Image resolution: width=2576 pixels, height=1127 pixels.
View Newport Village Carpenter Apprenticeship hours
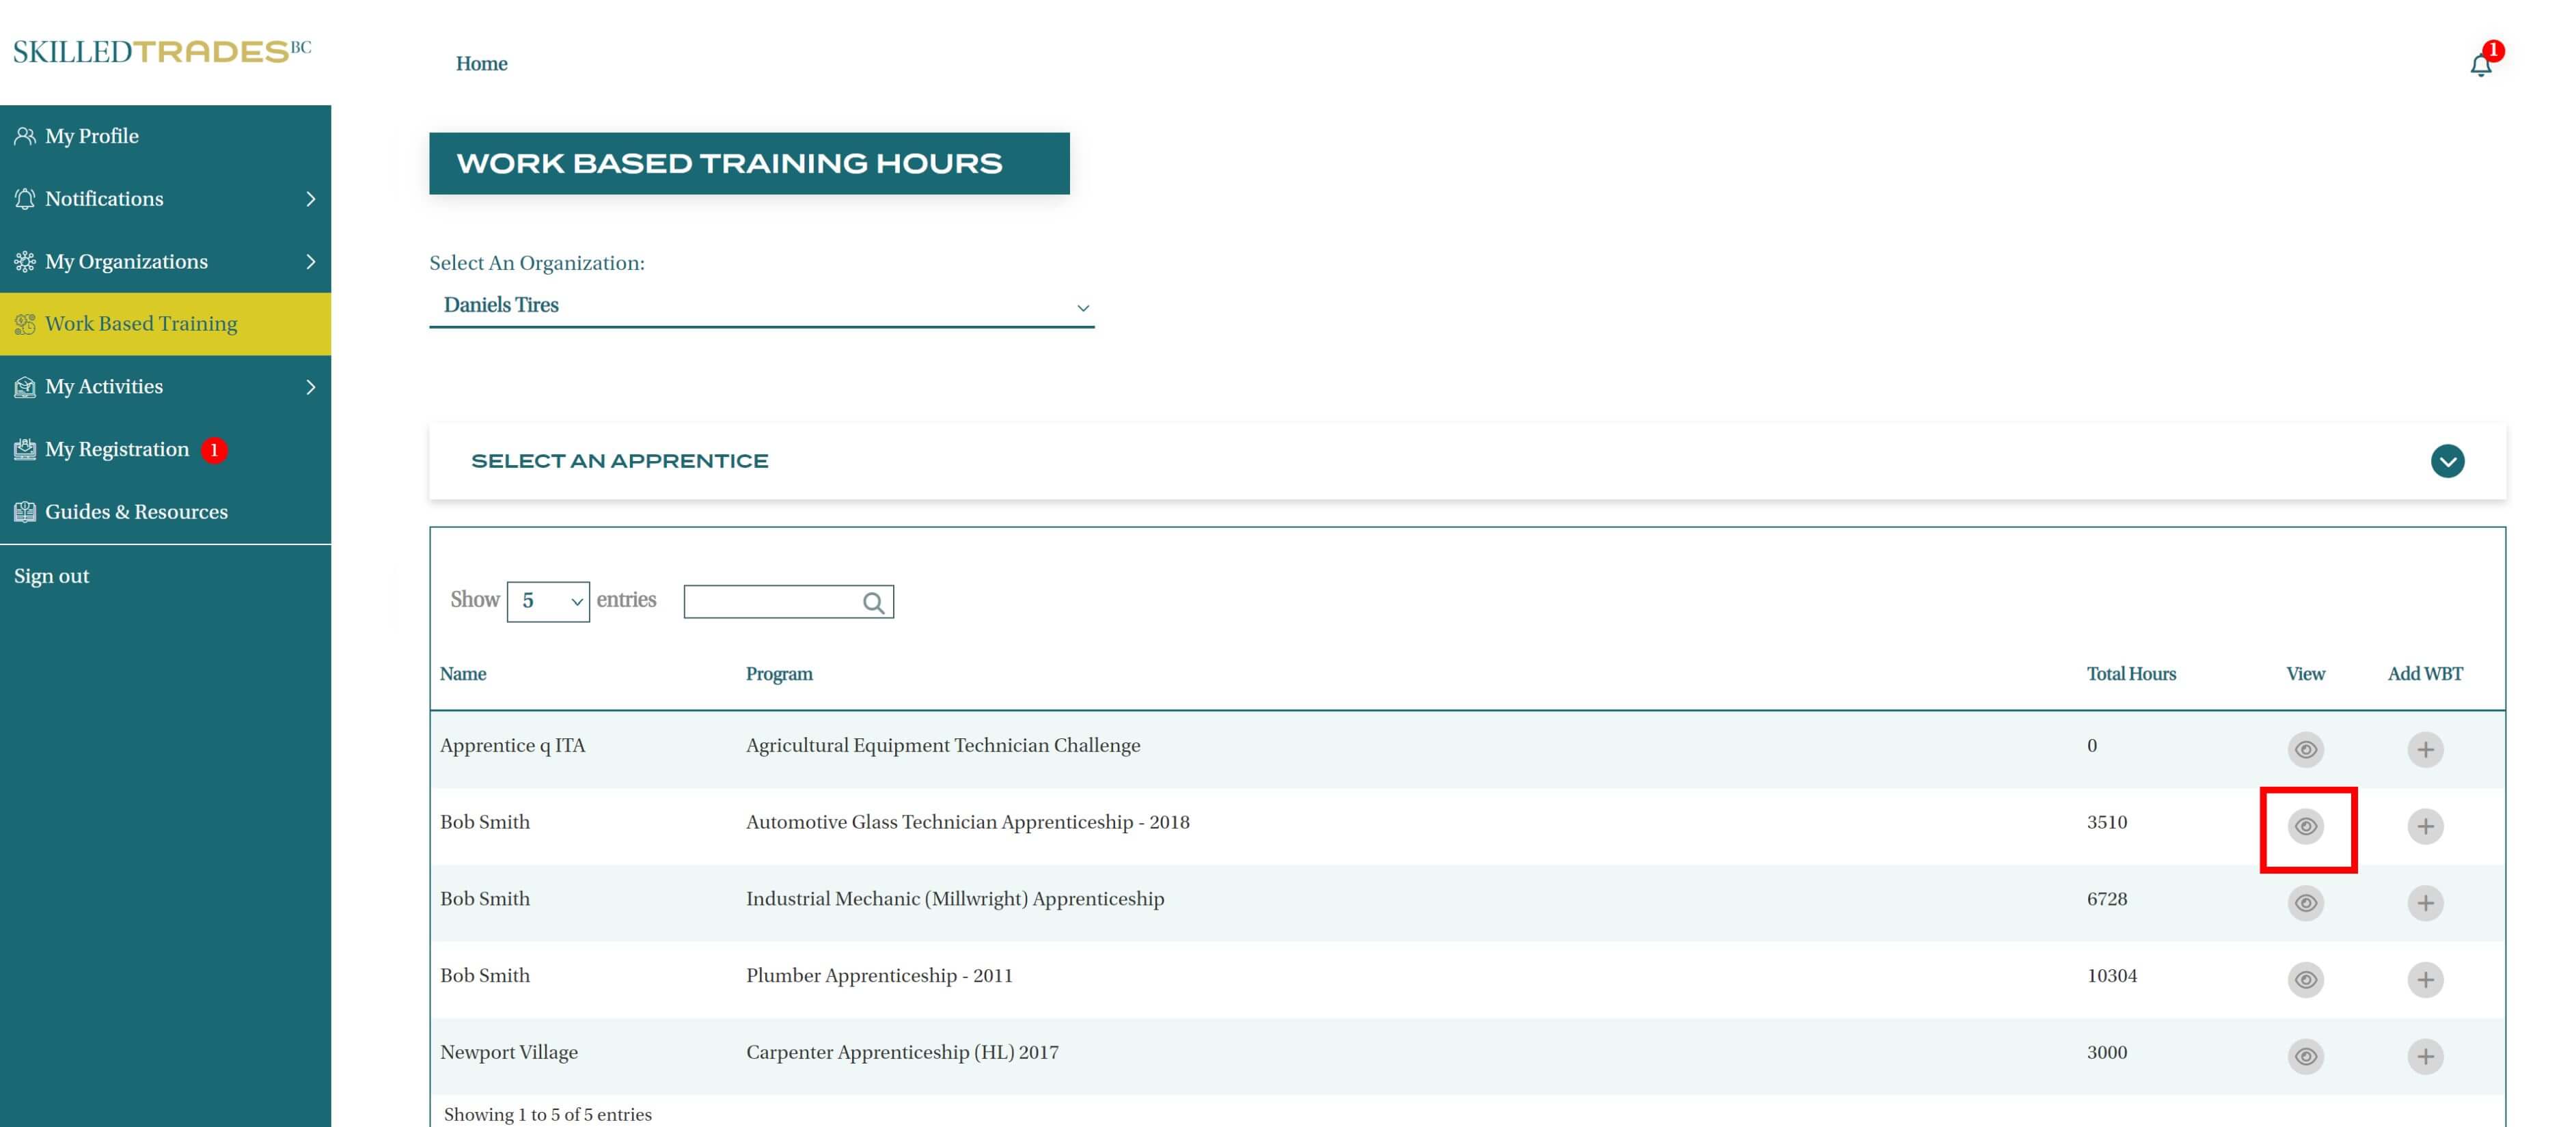2305,1056
